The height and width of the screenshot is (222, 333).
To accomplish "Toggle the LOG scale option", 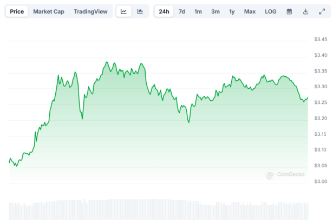I will pyautogui.click(x=270, y=11).
